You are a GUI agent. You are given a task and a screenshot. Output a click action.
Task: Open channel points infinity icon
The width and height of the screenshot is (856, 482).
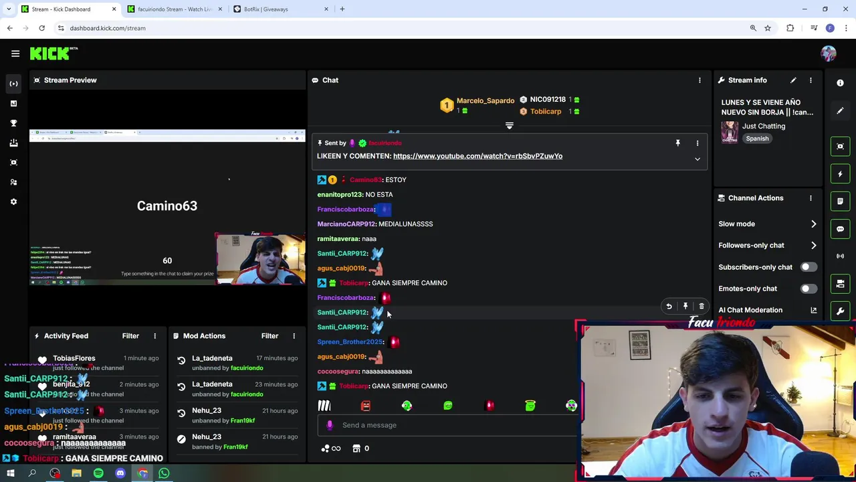point(330,449)
